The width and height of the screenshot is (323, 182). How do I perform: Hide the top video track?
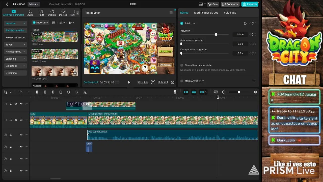point(16,104)
